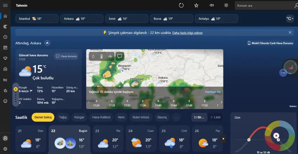Open the feedback smiley icon in sidebar
Screen dimensions: 298x154
tap(5, 101)
